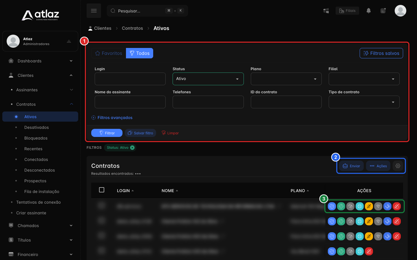Open Filtros salvos
Image resolution: width=417 pixels, height=260 pixels.
tap(381, 53)
